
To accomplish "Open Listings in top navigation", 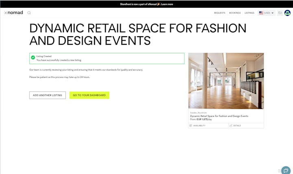I will coord(249,13).
